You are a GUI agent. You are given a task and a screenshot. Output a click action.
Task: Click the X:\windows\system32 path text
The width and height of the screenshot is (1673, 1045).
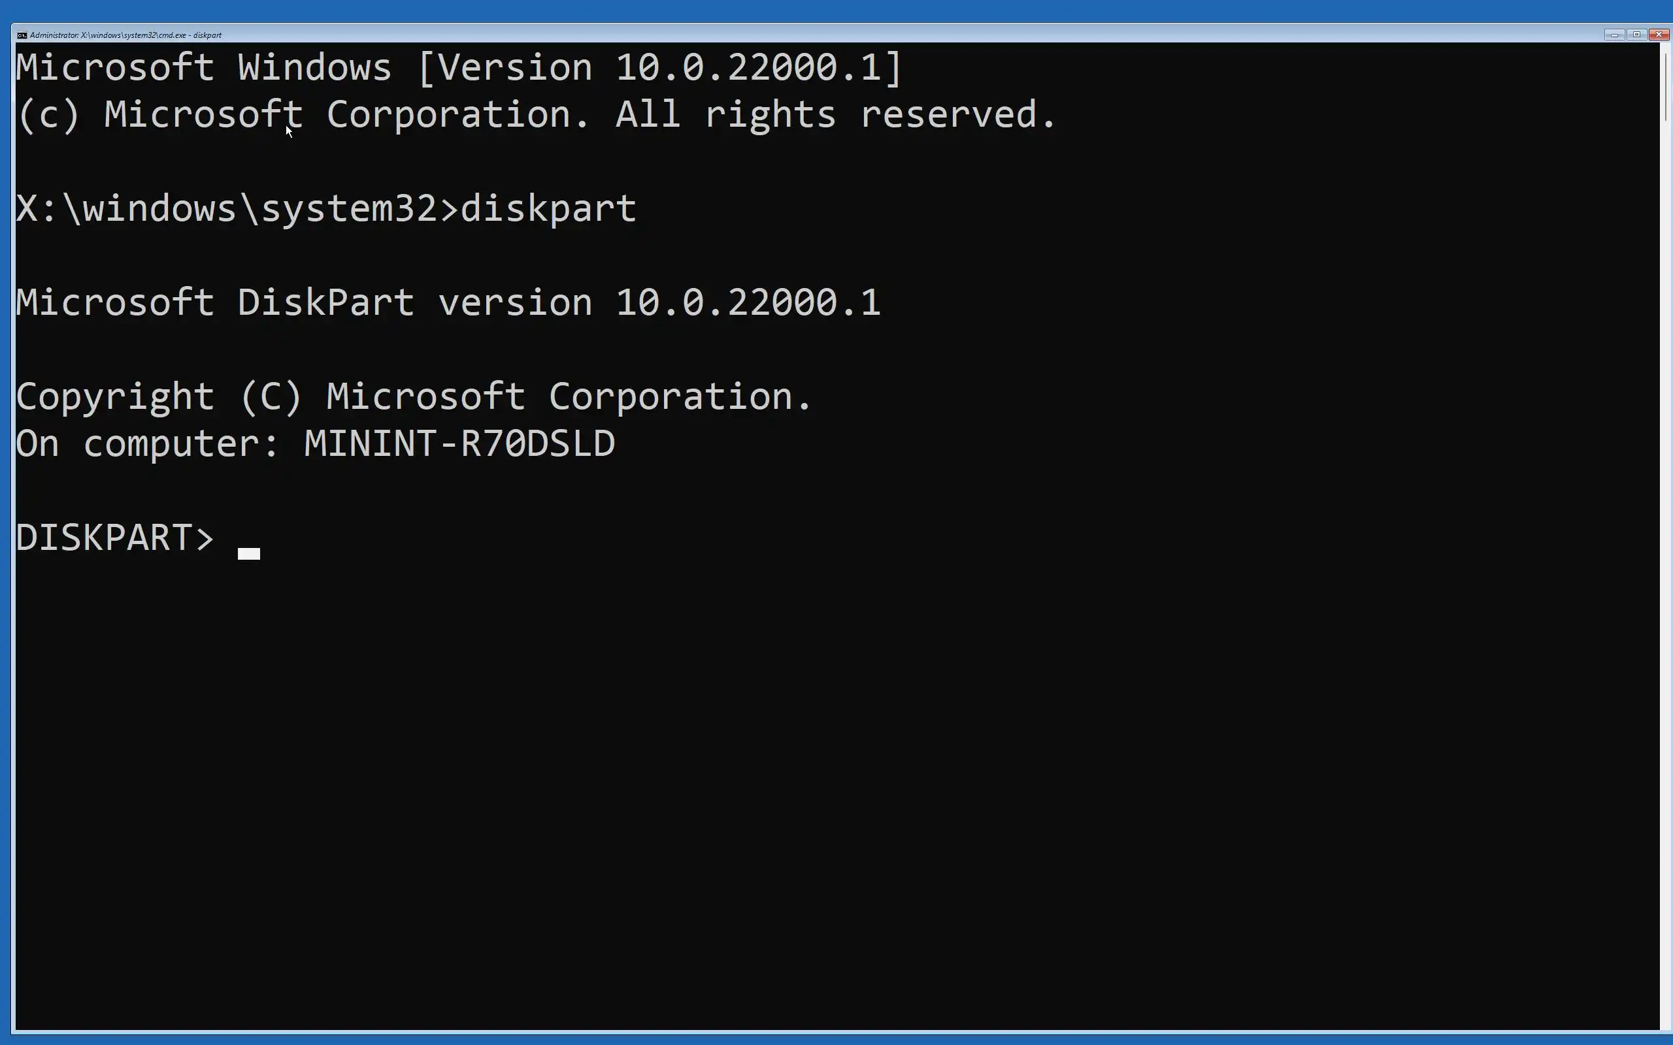click(x=227, y=209)
